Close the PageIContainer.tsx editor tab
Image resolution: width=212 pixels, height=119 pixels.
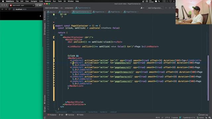[90, 12]
